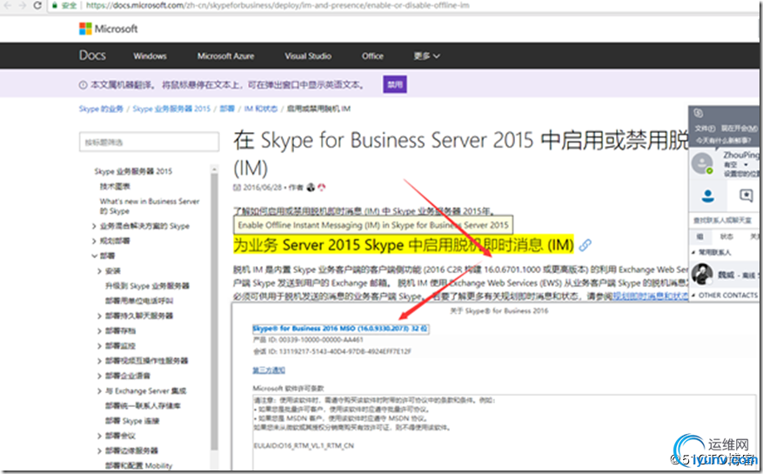Focus the sidebar filter-by-title input box

pyautogui.click(x=149, y=142)
